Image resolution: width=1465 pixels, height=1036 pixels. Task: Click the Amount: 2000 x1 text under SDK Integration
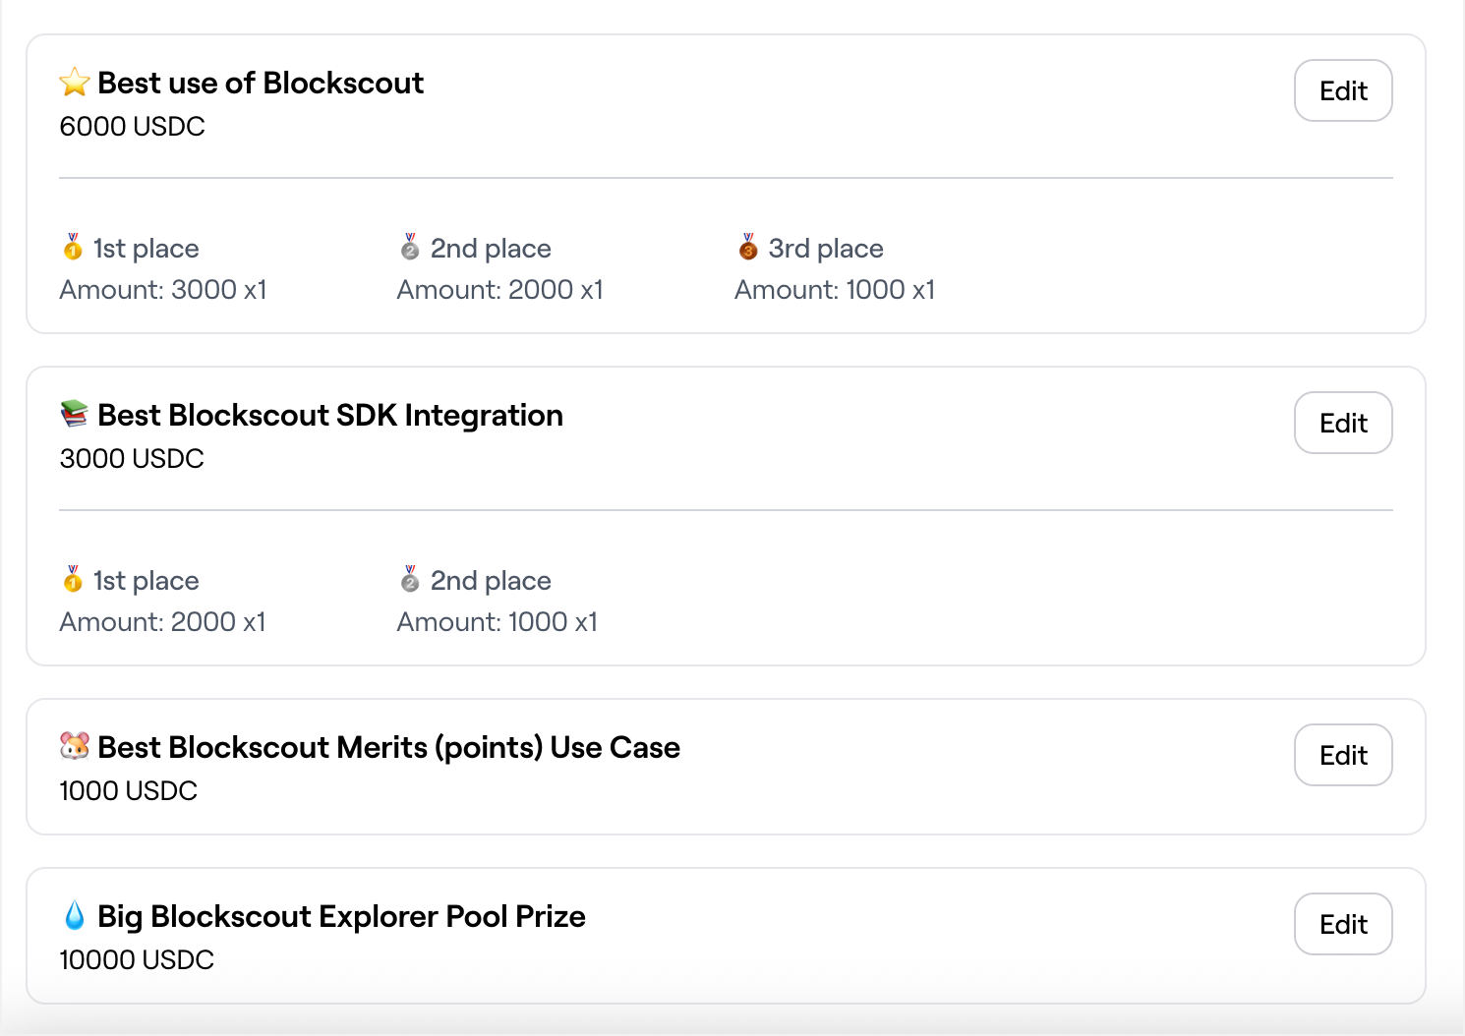(162, 621)
